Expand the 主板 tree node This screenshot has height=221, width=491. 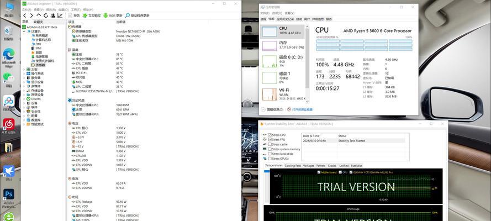tap(24, 69)
